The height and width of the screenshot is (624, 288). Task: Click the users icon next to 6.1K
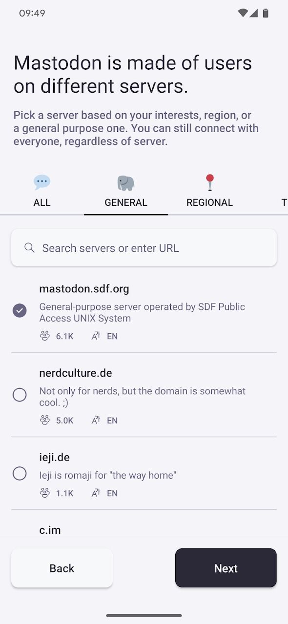tap(45, 336)
